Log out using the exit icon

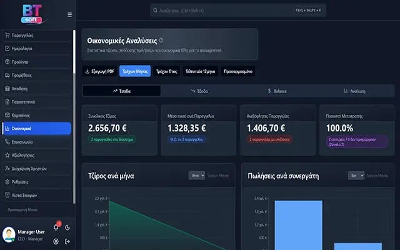[x=67, y=241]
